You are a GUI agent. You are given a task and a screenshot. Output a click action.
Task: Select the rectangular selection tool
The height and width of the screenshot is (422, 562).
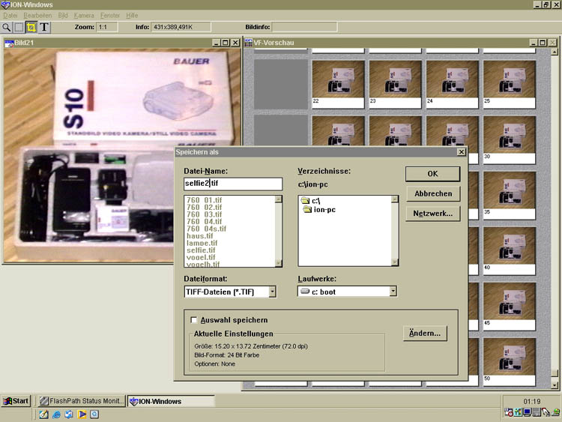(x=19, y=27)
